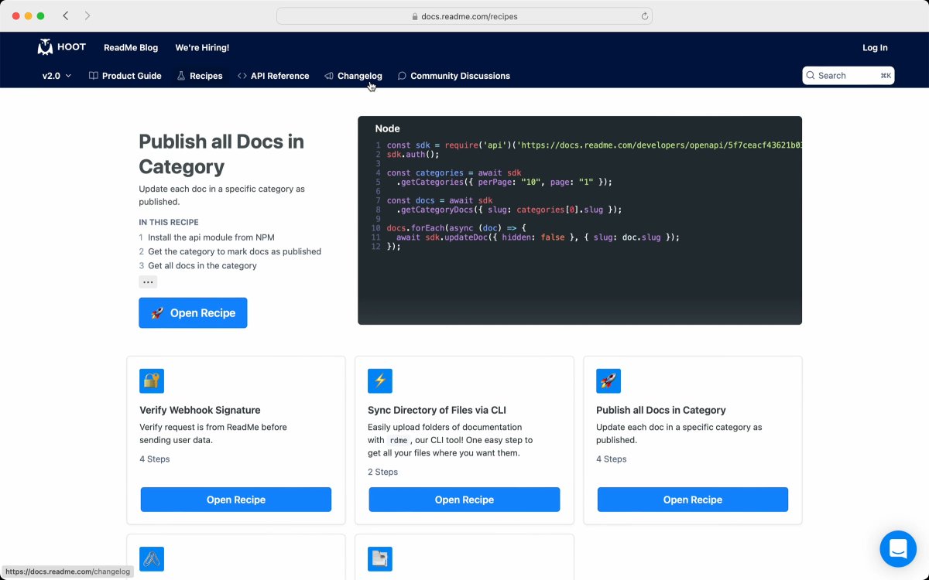Expand the ellipsis to show more recipe steps
Screen dimensions: 929x580
click(148, 282)
